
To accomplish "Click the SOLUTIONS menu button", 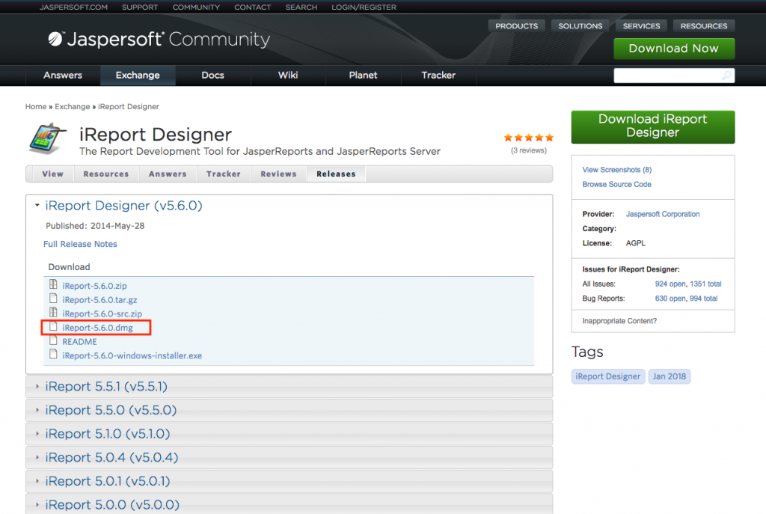I will [x=580, y=26].
